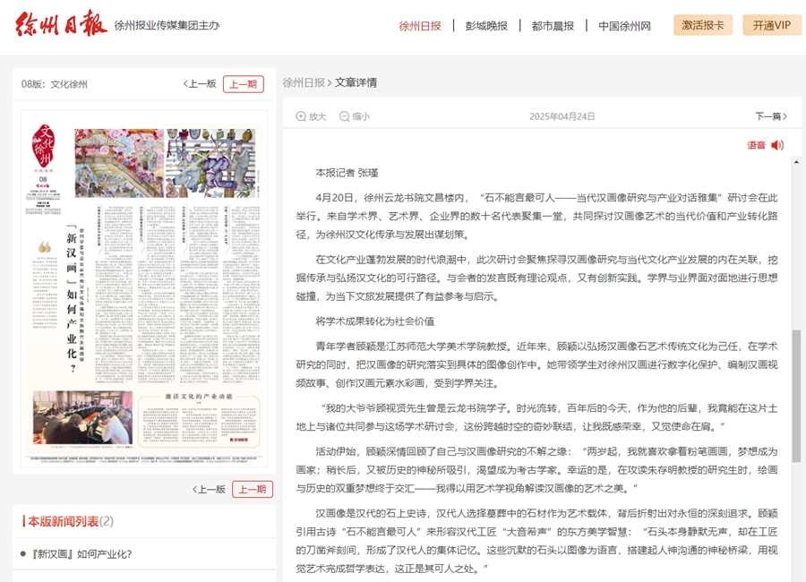Click 上一期 button above the newspaper page
This screenshot has width=806, height=582.
tap(243, 84)
